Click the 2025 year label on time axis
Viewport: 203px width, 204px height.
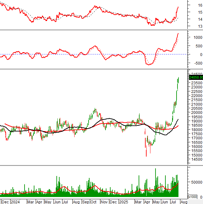pos(123,202)
